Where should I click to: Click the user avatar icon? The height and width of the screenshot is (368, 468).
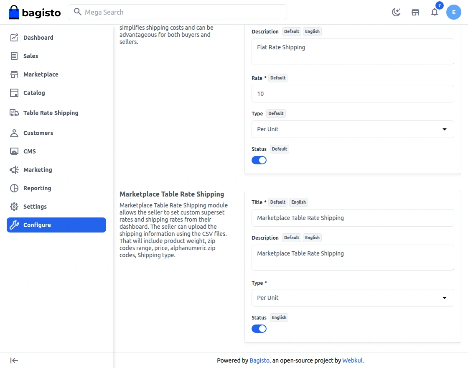[x=454, y=12]
